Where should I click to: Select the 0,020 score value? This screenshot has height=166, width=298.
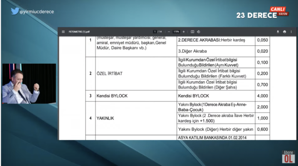(262, 51)
